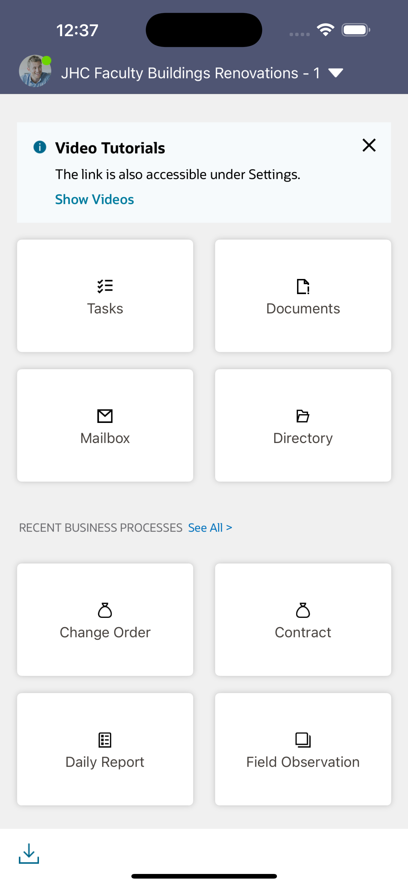Tap the profile avatar photo
This screenshot has width=408, height=886.
(x=35, y=72)
